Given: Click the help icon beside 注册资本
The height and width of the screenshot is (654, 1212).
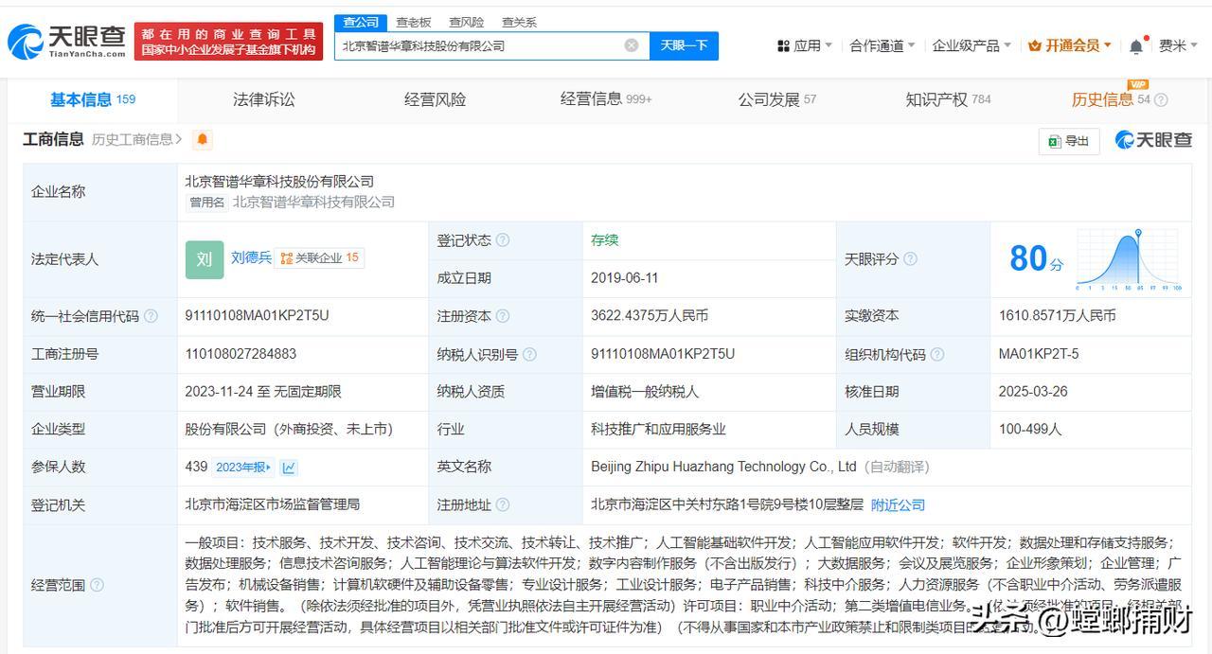Looking at the screenshot, I should click(x=503, y=316).
